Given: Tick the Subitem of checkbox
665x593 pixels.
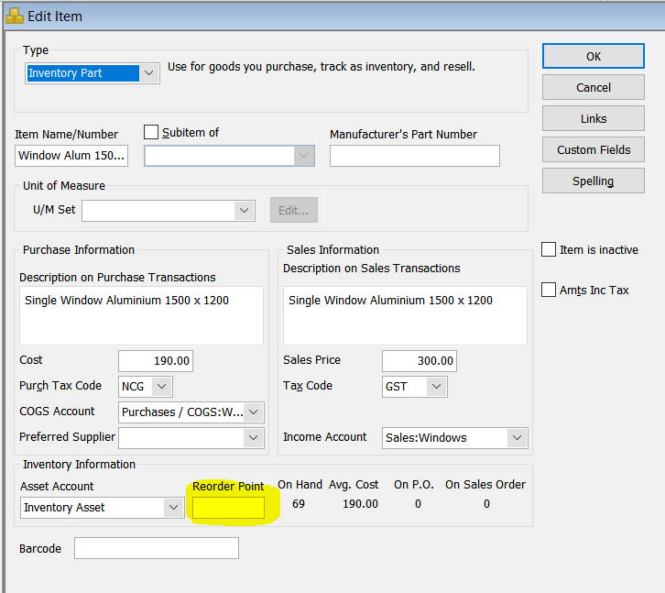Looking at the screenshot, I should 151,132.
